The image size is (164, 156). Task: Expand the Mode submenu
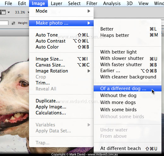[x=61, y=11]
